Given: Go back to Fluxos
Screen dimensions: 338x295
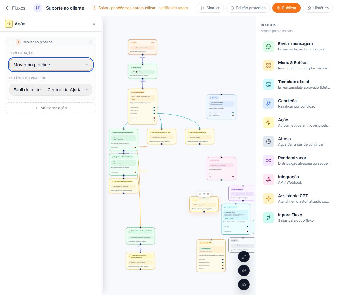Looking at the screenshot, I should (x=15, y=8).
